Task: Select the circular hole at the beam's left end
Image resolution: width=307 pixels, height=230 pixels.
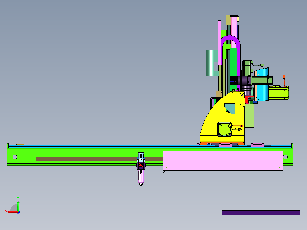Action: click(x=15, y=157)
